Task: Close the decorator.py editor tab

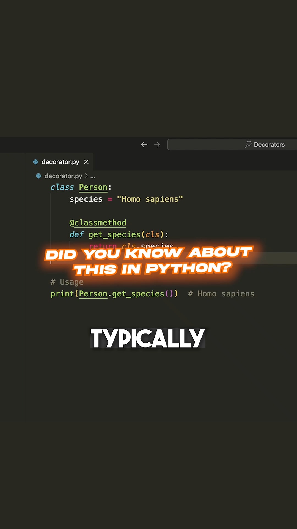Action: pyautogui.click(x=86, y=162)
